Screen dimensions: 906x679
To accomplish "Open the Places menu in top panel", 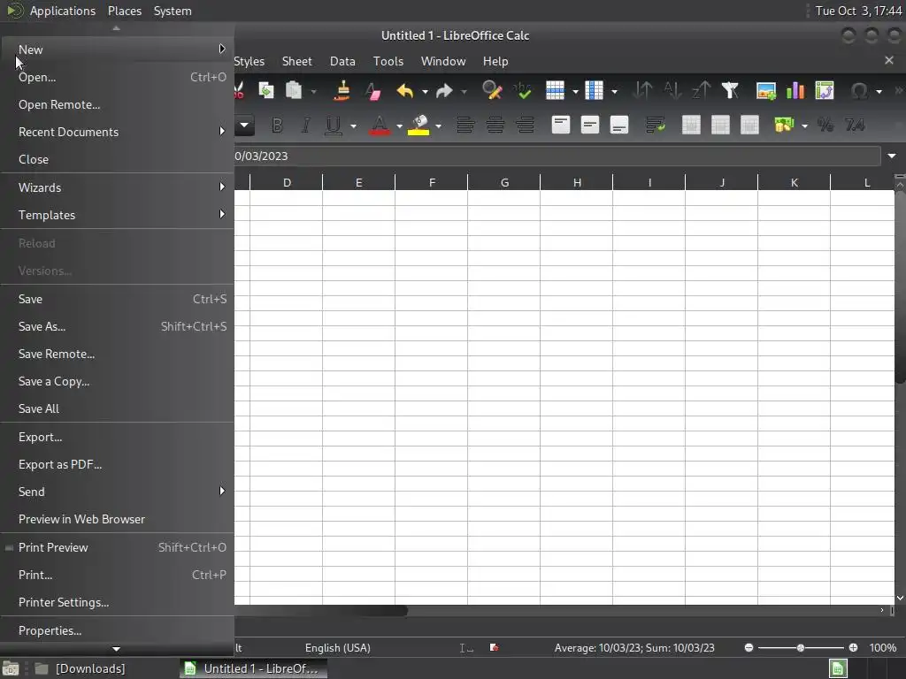I will 125,11.
